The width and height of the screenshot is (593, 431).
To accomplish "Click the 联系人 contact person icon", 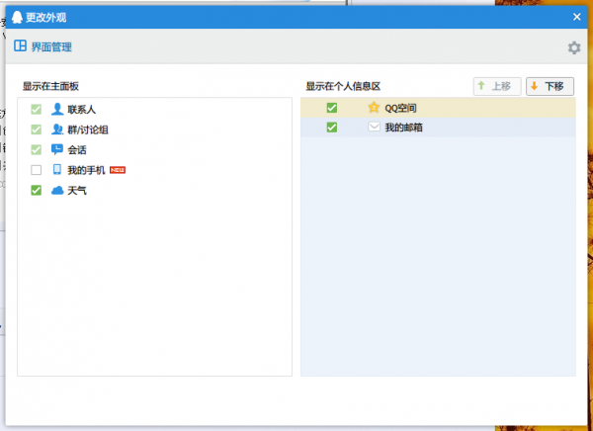I will [x=57, y=109].
